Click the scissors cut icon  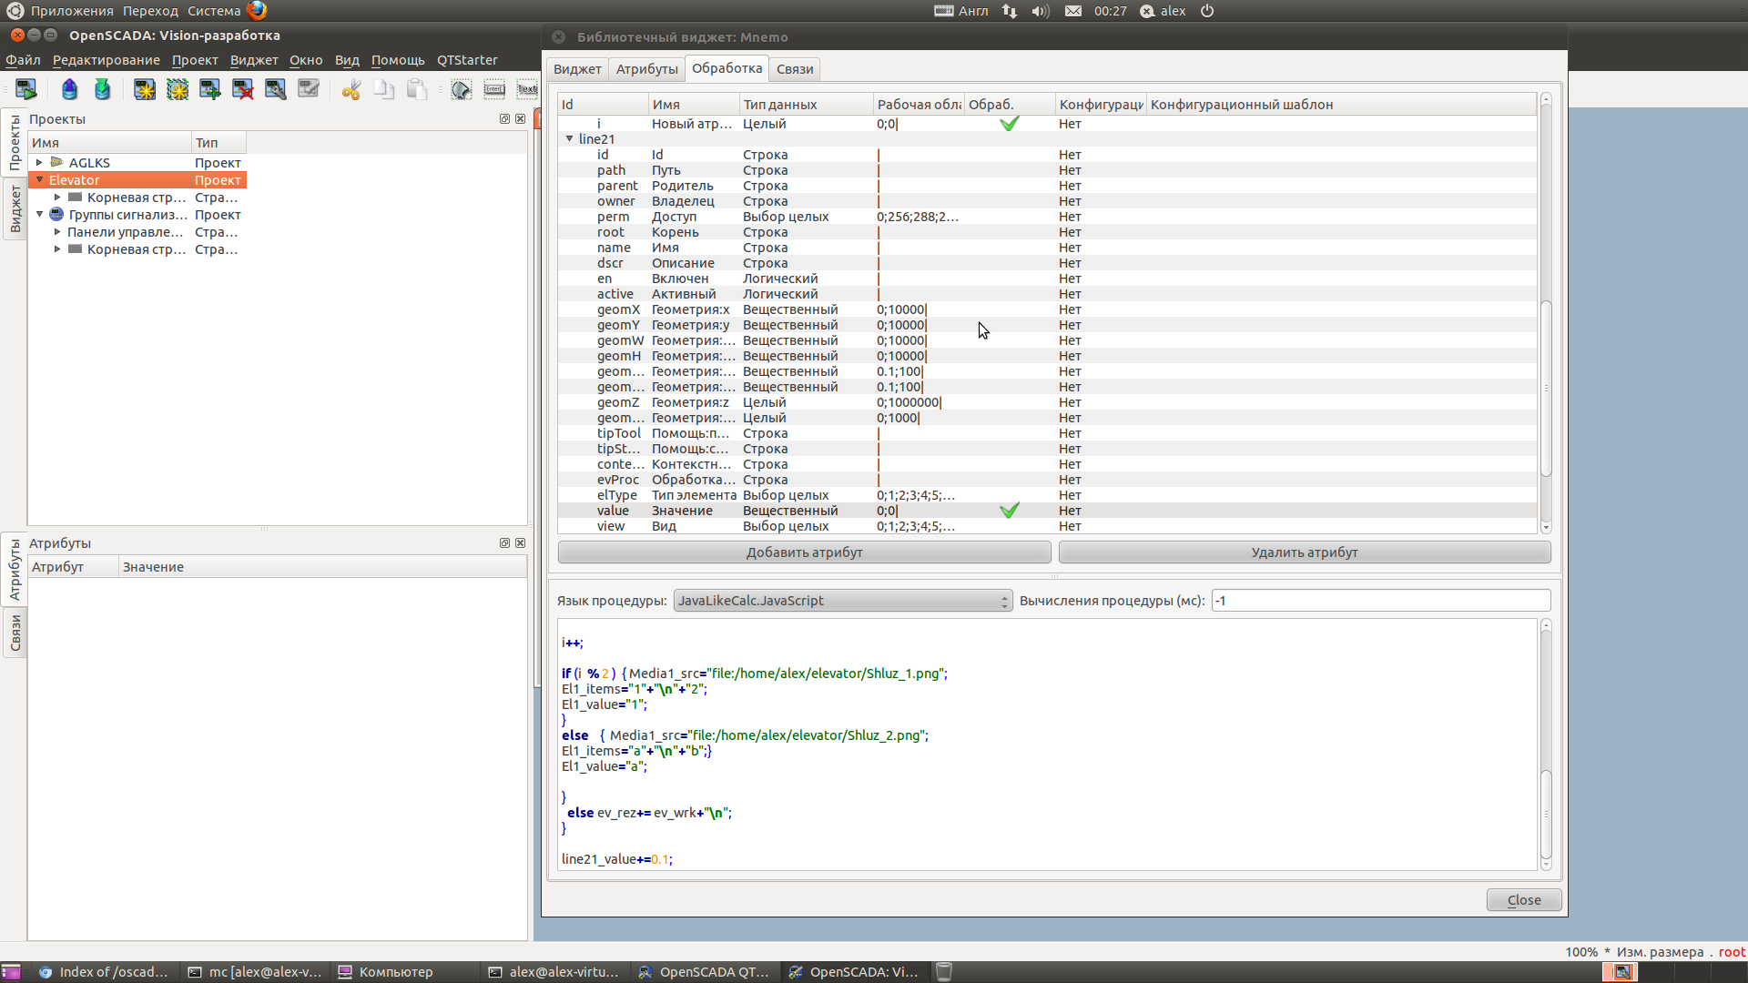tap(351, 88)
